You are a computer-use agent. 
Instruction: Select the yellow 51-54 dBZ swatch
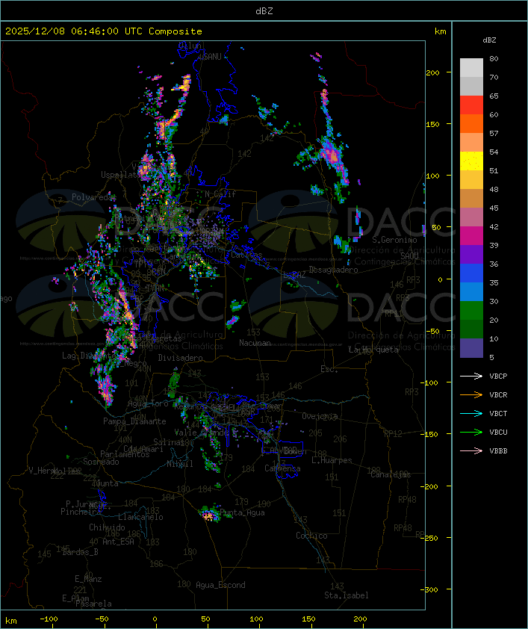[471, 161]
